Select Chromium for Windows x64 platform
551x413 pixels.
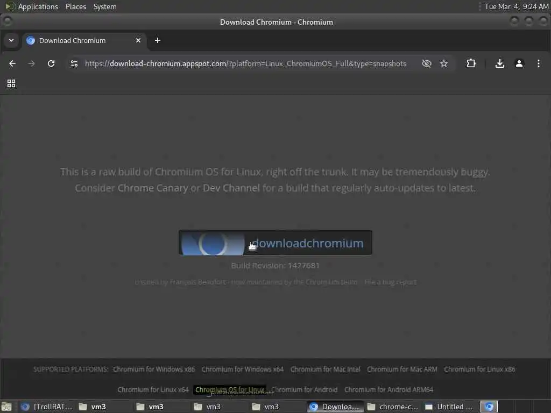point(243,369)
